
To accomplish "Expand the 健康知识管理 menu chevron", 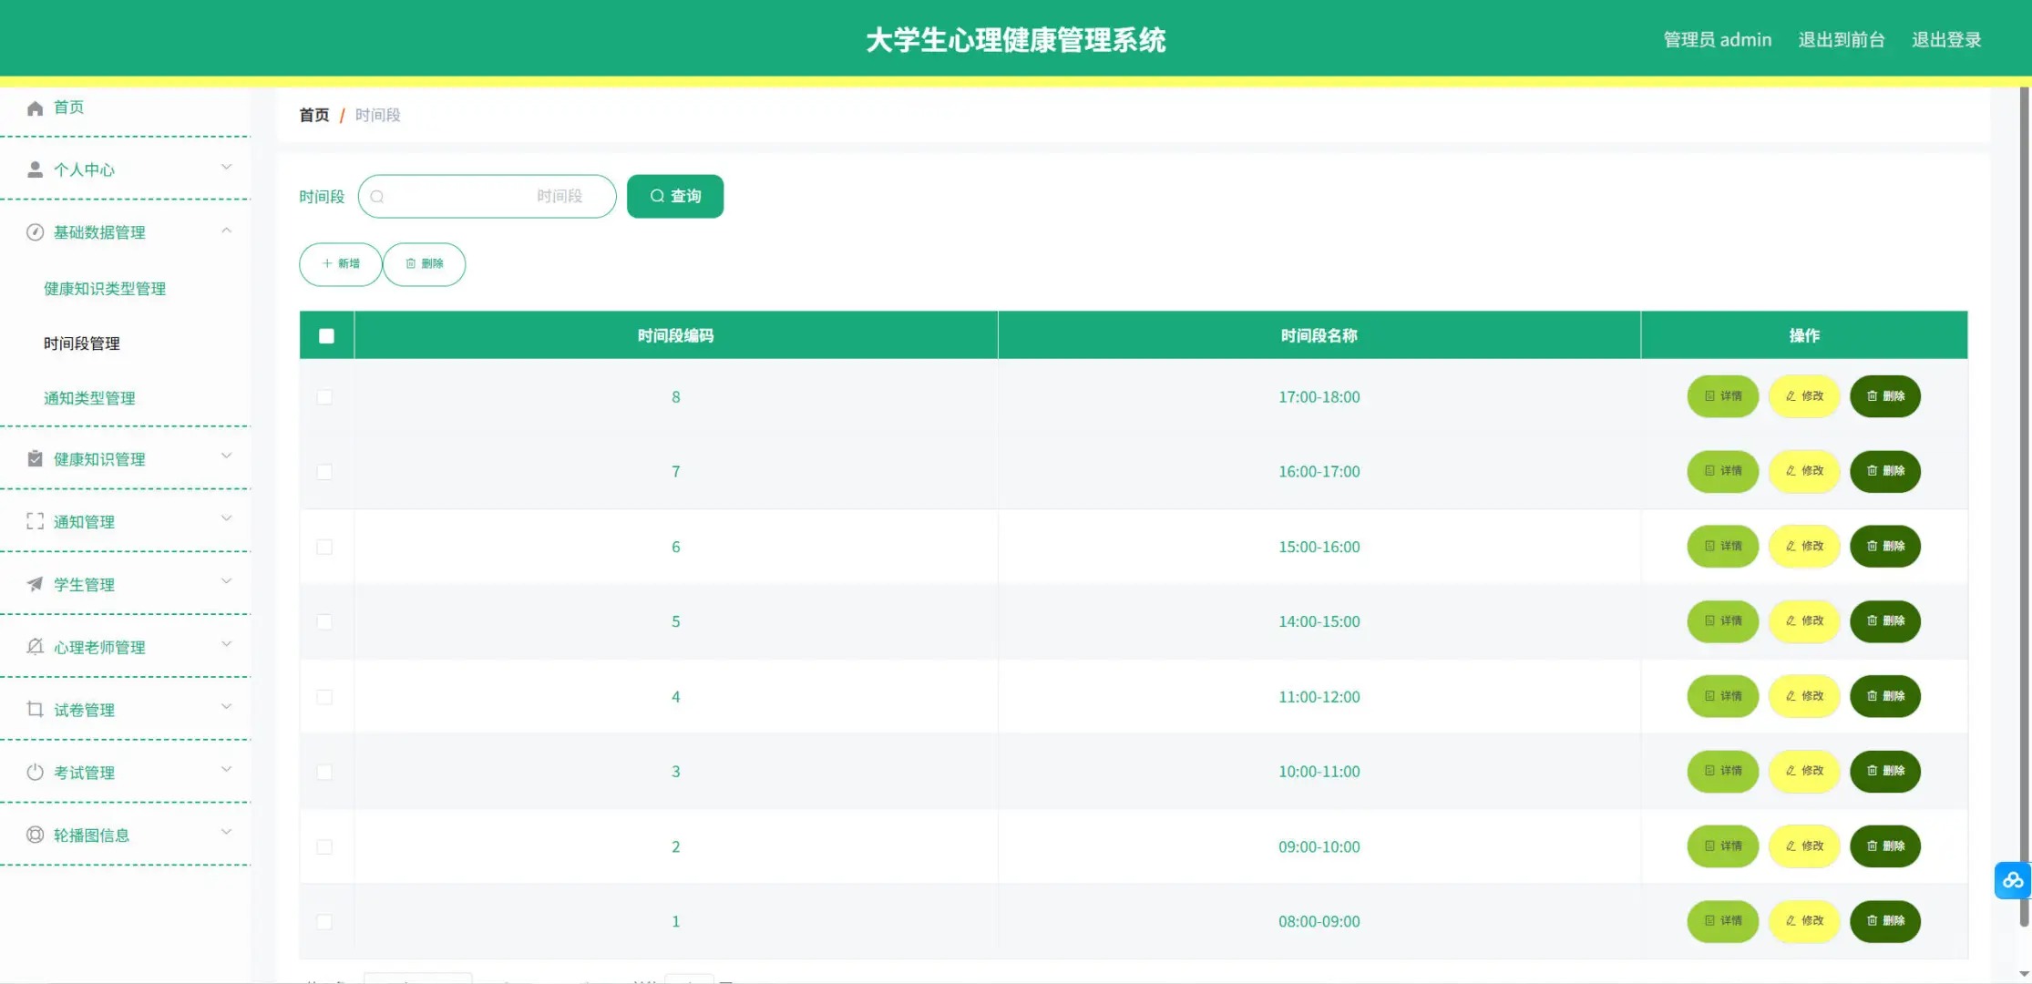I will 226,456.
